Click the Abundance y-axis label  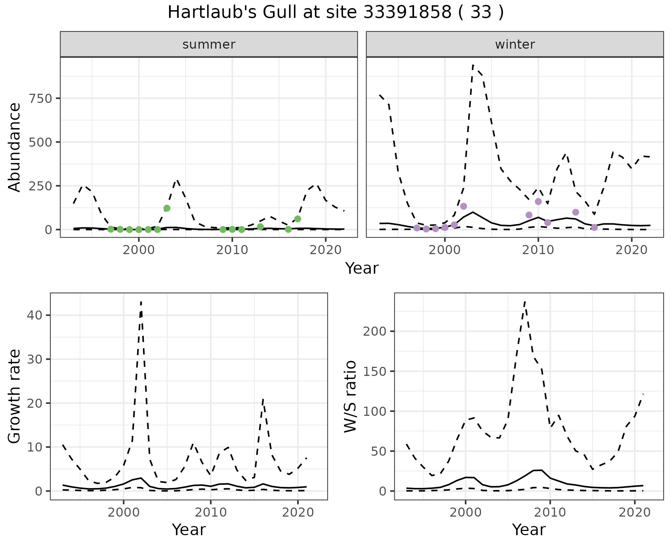click(x=15, y=147)
